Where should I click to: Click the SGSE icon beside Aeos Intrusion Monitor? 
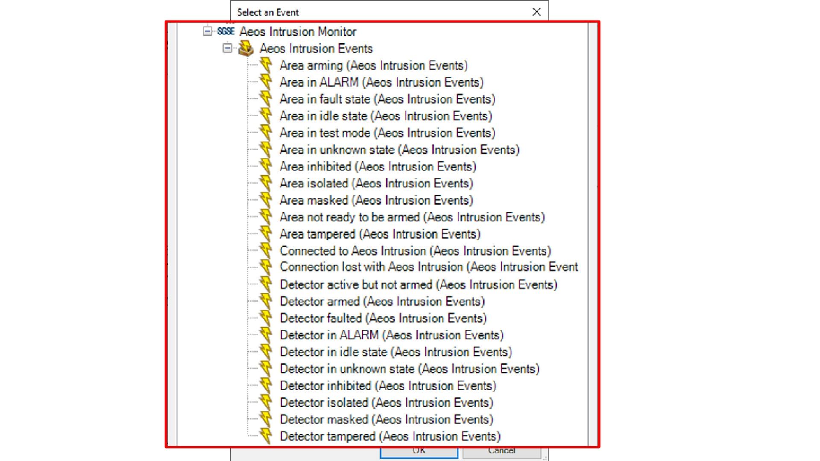225,31
